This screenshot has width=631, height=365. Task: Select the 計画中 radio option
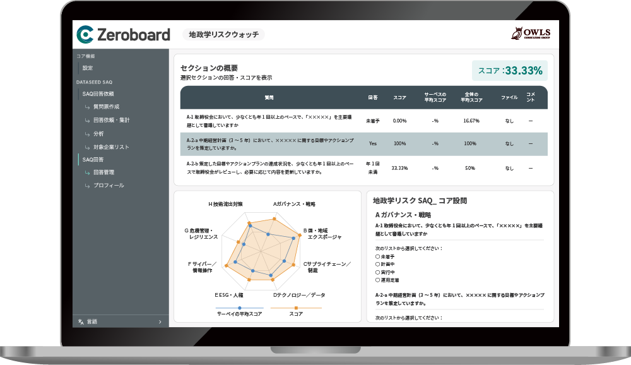pos(377,265)
